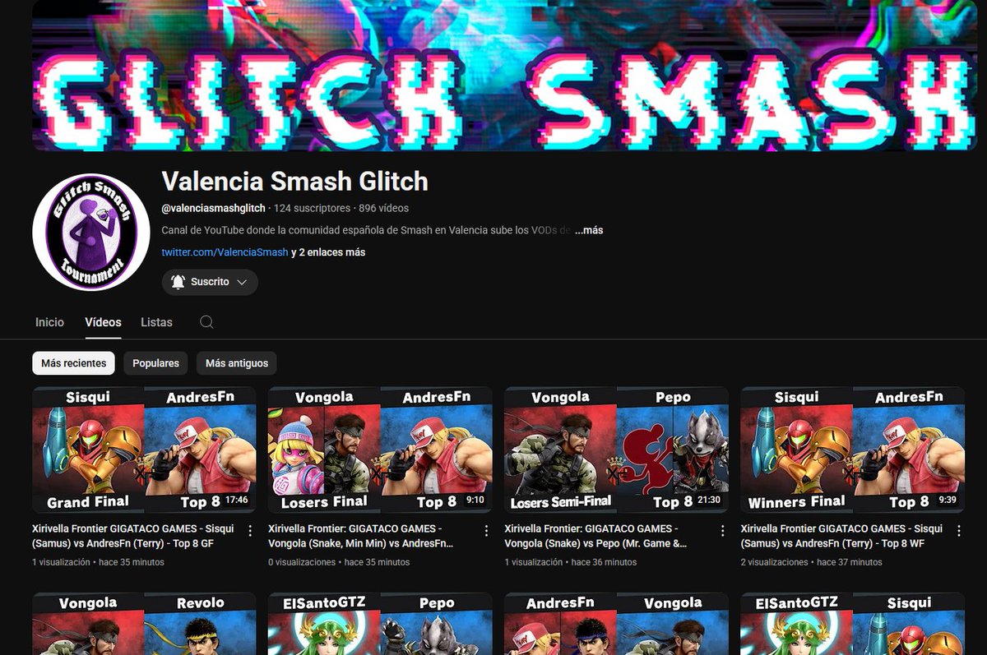Image resolution: width=987 pixels, height=655 pixels.
Task: Open second-row ElSantoGTZ vs Pepo thumbnail
Action: (x=380, y=624)
